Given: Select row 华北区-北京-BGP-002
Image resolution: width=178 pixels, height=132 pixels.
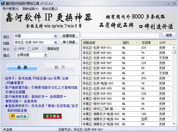Looking at the screenshot, I should [x=126, y=73].
